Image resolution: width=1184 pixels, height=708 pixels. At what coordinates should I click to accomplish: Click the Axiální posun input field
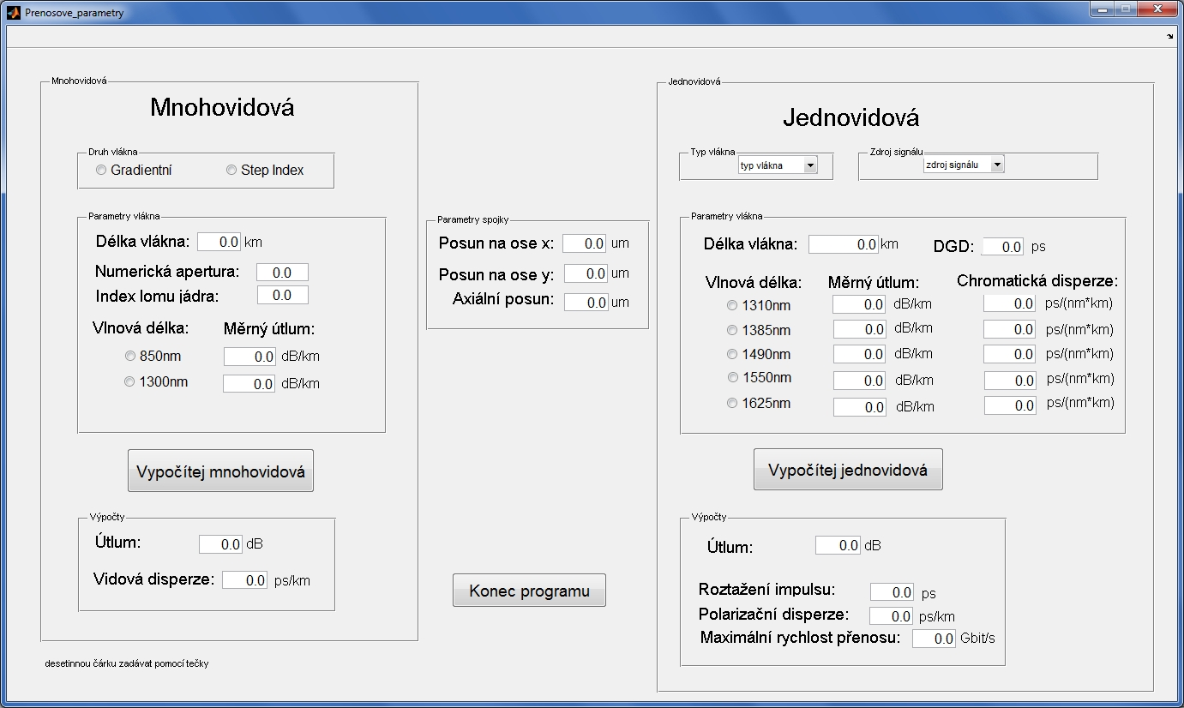click(586, 303)
